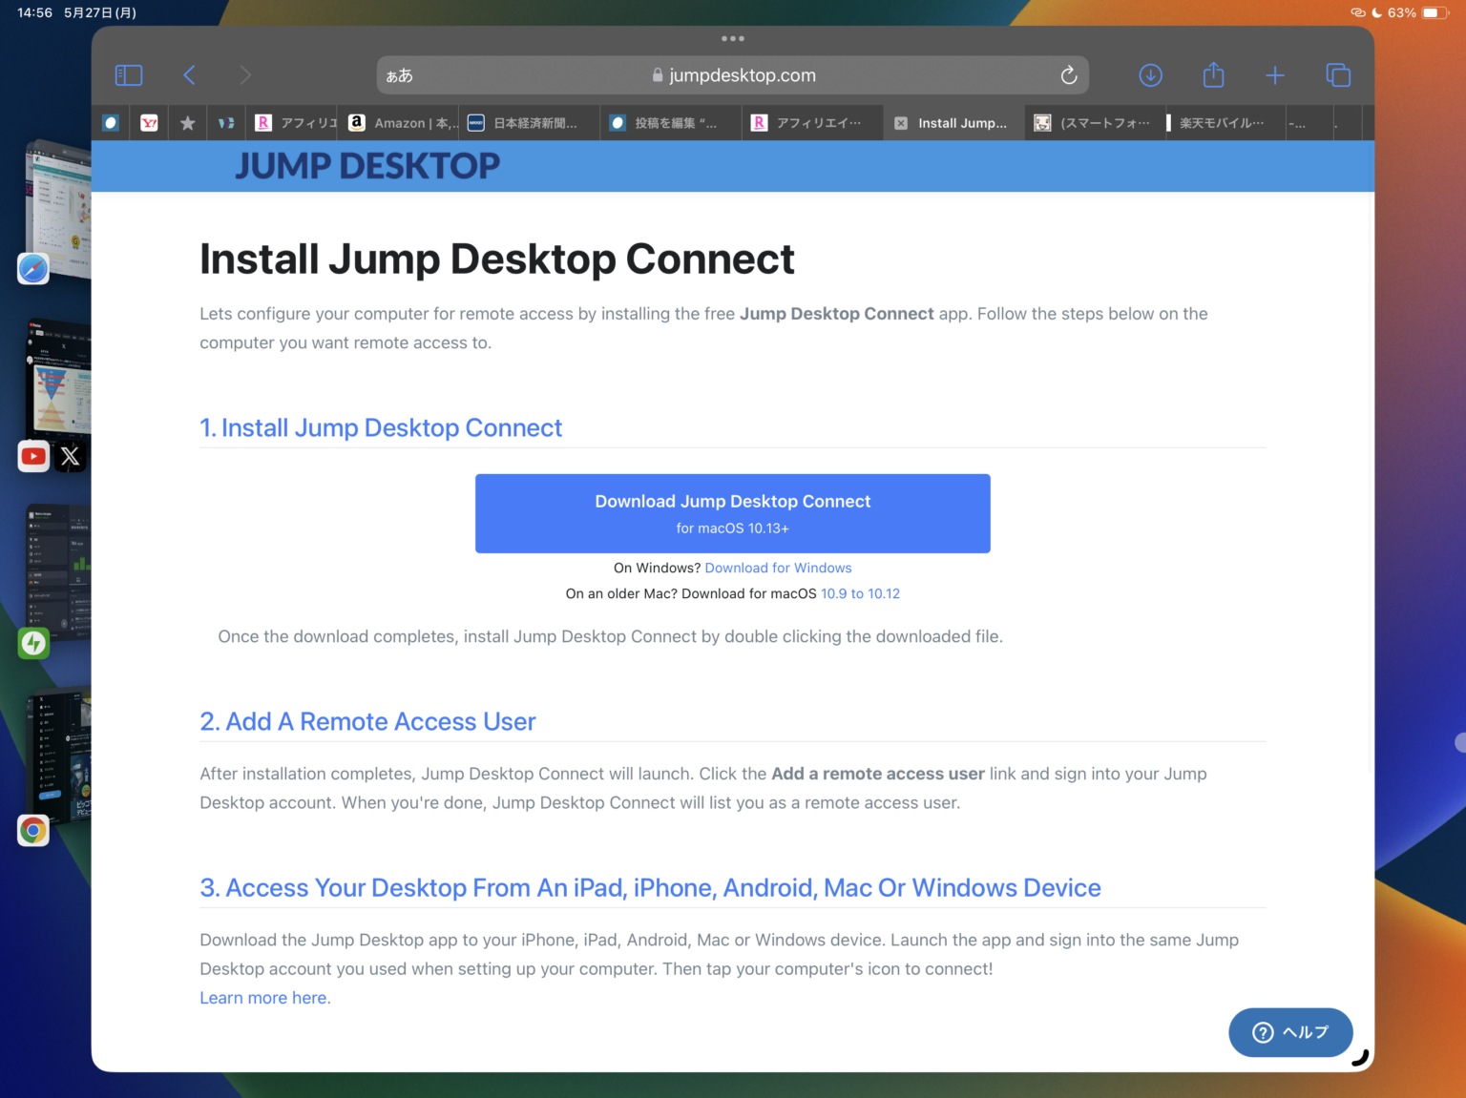
Task: Follow the Learn more here link
Action: tap(263, 998)
